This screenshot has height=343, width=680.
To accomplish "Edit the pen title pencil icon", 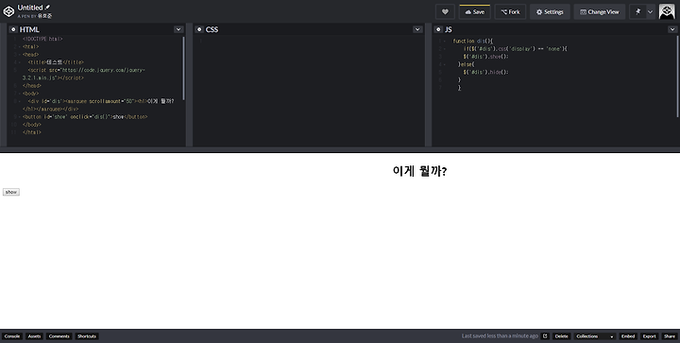I will [x=48, y=8].
